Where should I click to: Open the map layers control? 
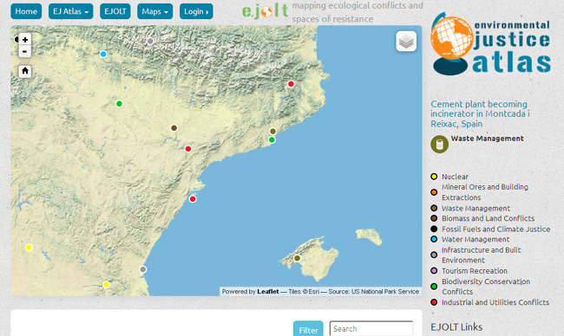406,42
